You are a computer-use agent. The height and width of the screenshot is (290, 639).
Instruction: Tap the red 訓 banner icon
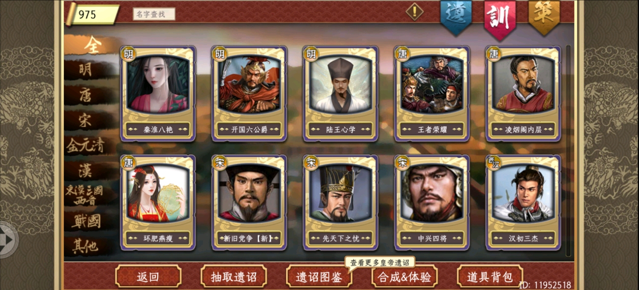pyautogui.click(x=499, y=18)
